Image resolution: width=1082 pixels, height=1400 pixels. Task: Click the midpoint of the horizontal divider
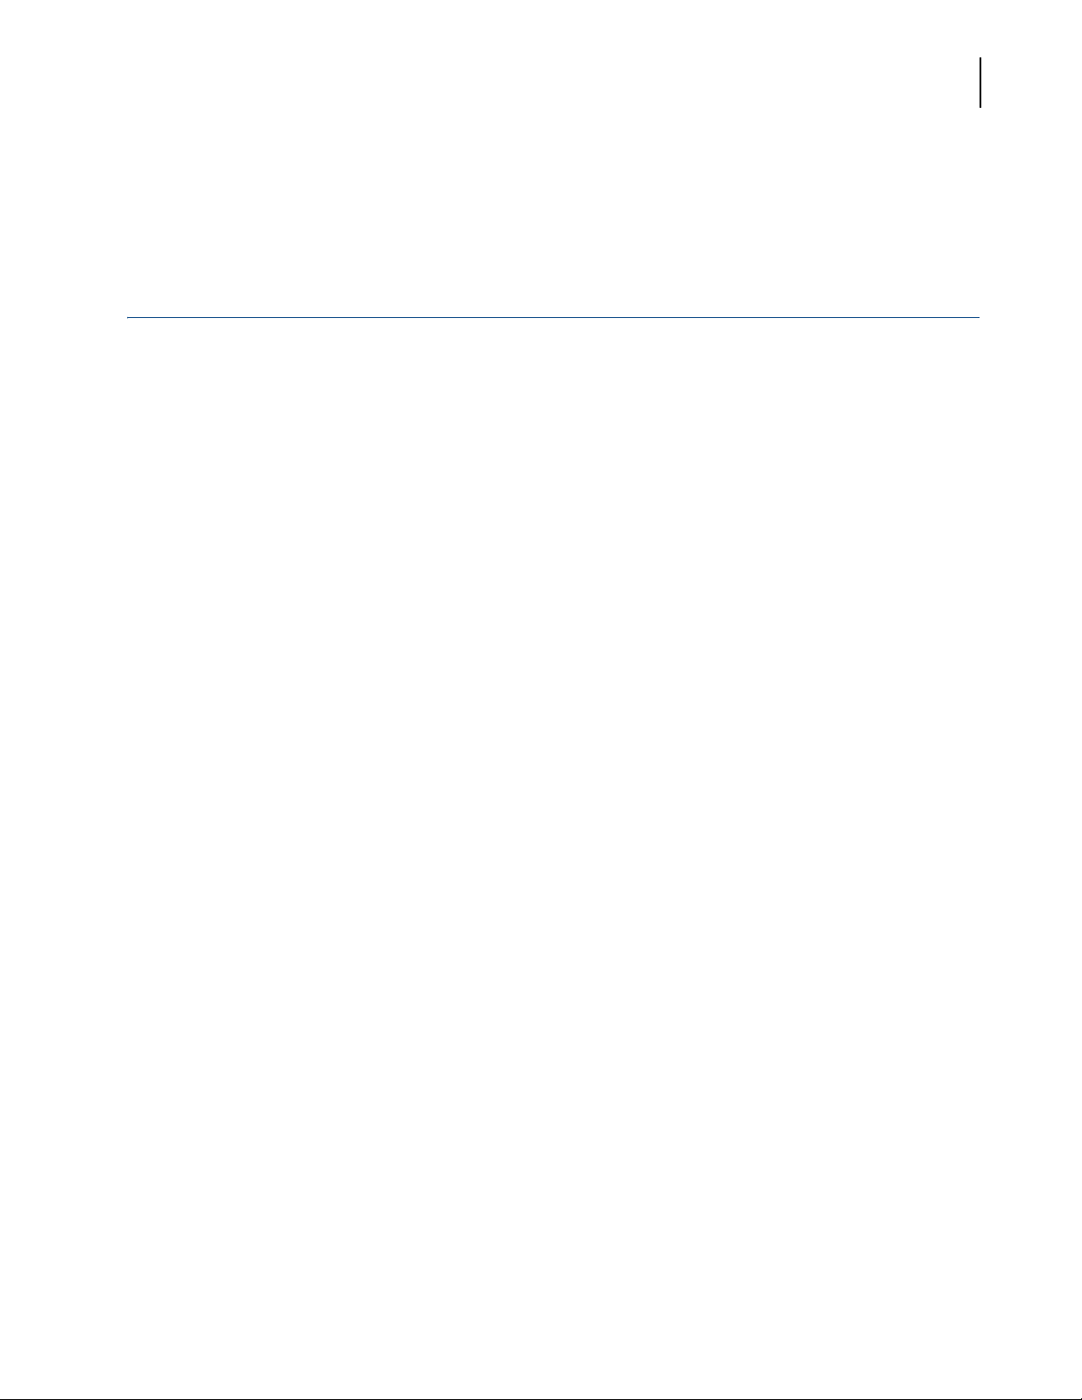554,317
